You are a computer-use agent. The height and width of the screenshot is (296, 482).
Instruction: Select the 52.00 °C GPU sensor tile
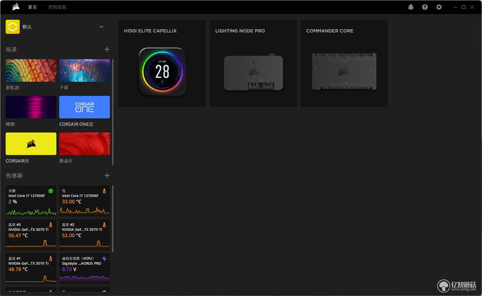(84, 234)
